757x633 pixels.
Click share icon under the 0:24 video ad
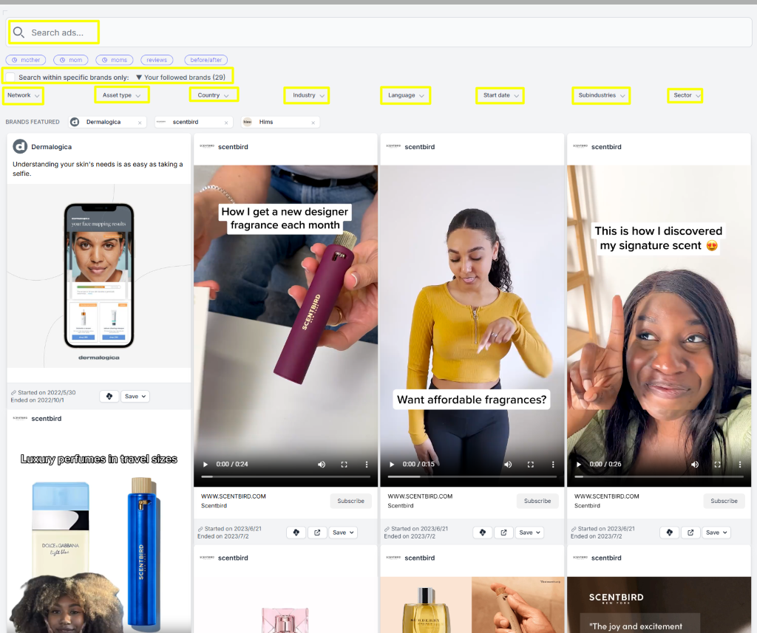296,532
